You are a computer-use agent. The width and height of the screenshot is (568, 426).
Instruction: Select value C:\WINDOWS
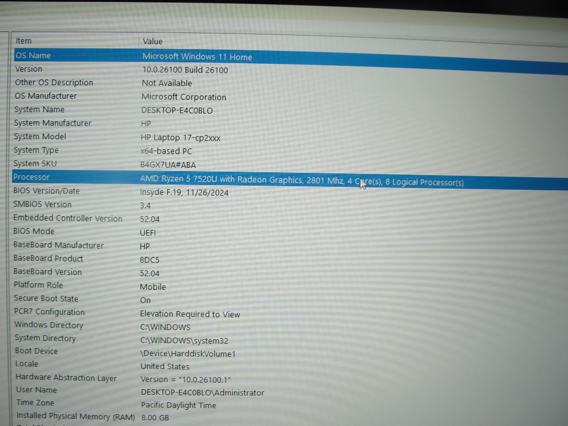coord(165,327)
